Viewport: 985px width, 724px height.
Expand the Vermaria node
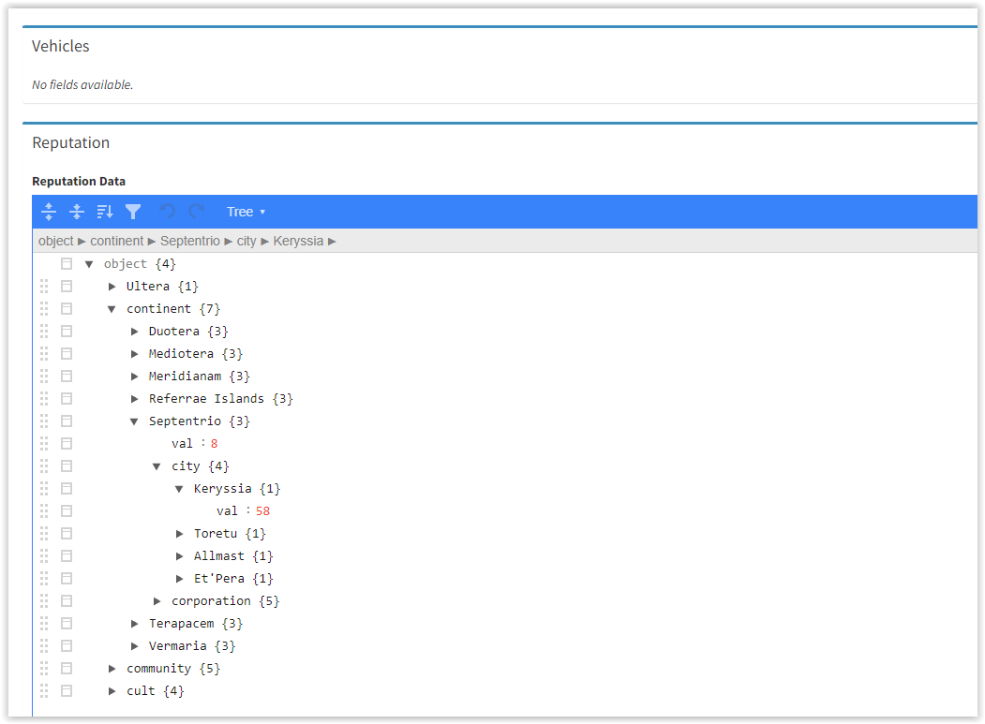[x=134, y=646]
